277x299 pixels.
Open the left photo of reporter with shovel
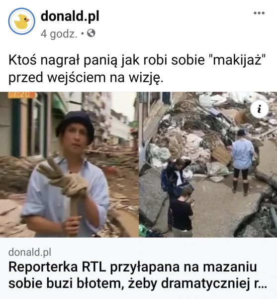[69, 164]
